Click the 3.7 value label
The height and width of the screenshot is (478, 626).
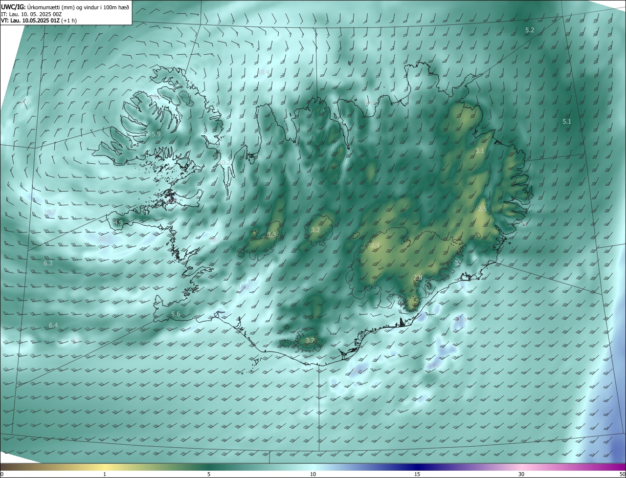310,340
